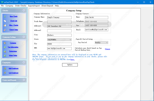Image resolution: width=154 pixels, height=101 pixels.
Task: Expand the Forms and Reports panel
Action: [24, 80]
